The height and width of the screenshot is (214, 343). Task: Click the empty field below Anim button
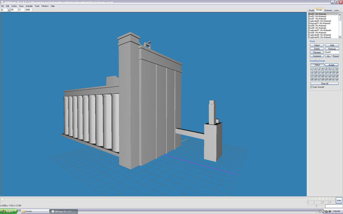point(333,206)
